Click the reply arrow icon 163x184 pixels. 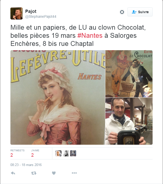pos(13,173)
